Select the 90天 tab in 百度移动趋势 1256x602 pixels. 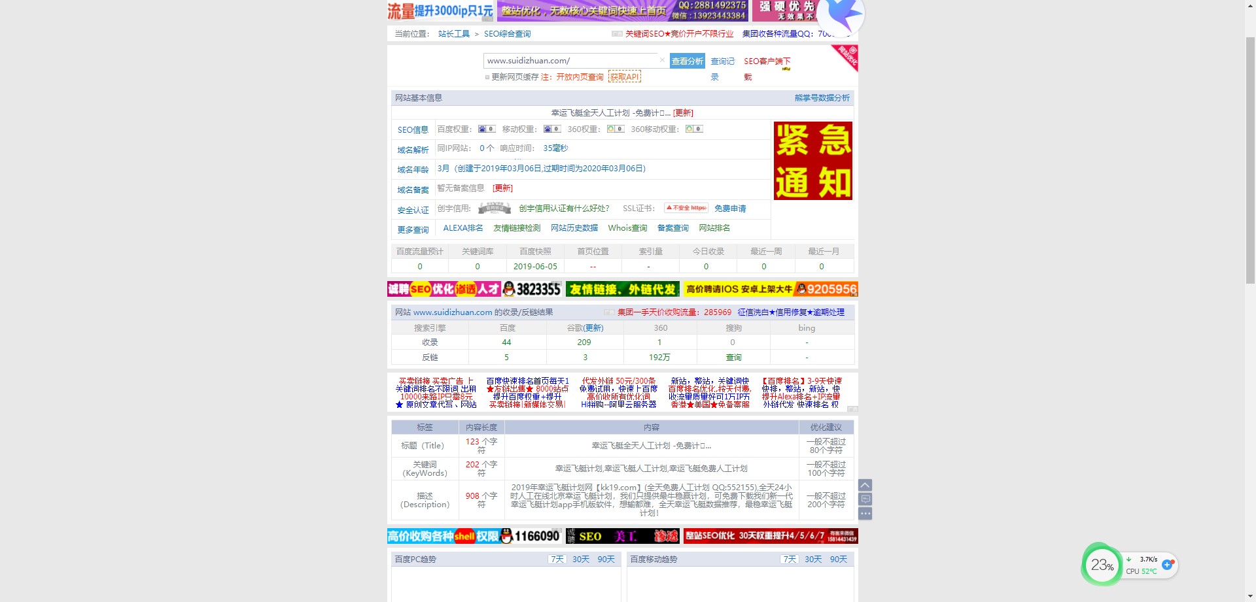(839, 559)
